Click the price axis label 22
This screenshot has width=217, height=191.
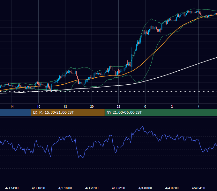coord(118,107)
